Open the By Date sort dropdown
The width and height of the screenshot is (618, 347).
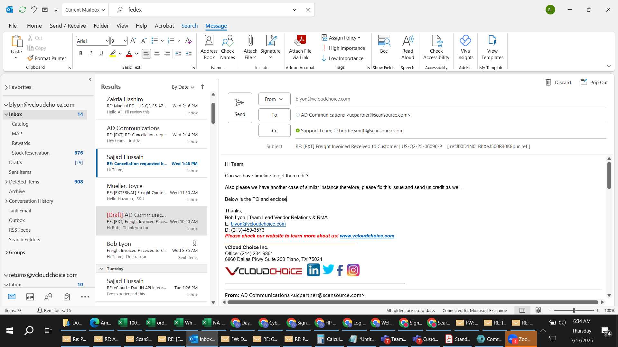(x=183, y=87)
